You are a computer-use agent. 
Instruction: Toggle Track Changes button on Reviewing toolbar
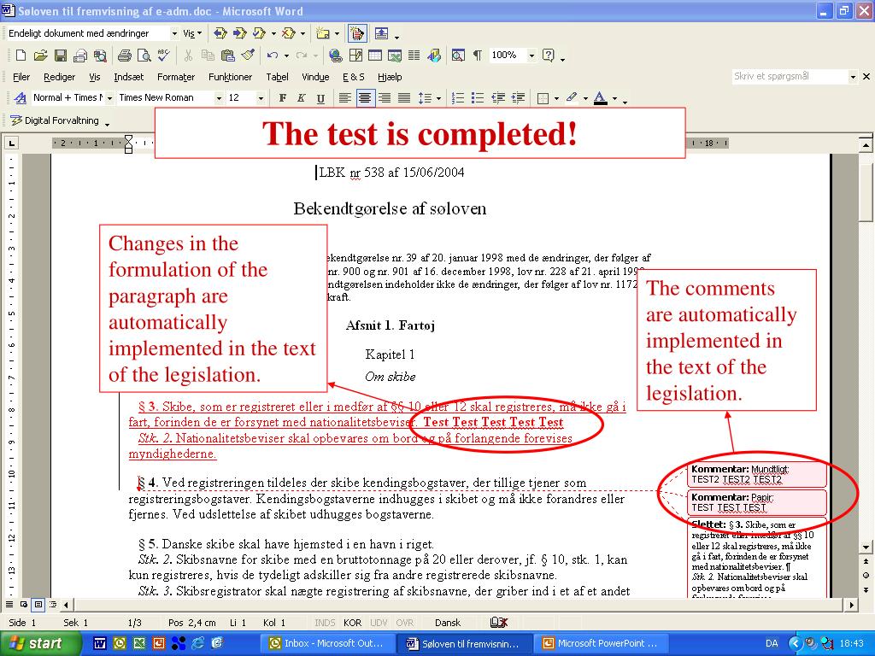[x=356, y=33]
